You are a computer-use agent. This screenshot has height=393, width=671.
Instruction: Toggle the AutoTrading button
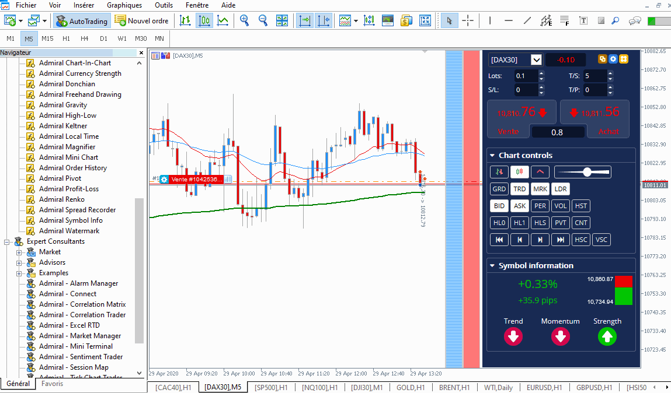click(x=82, y=21)
